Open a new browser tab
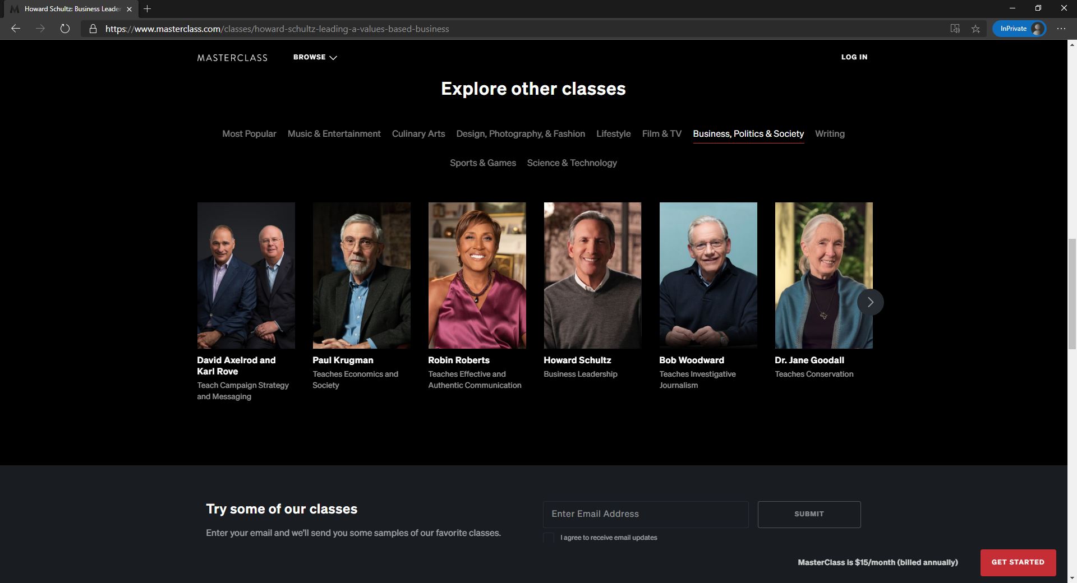 (x=147, y=8)
